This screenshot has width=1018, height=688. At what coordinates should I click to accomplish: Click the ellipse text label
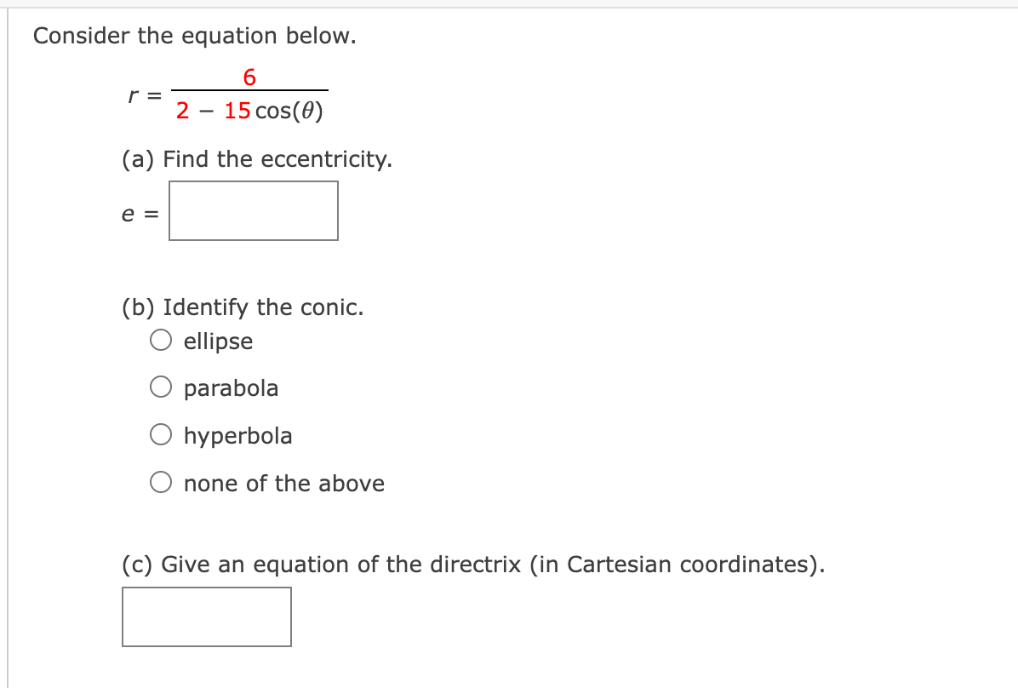(x=218, y=341)
